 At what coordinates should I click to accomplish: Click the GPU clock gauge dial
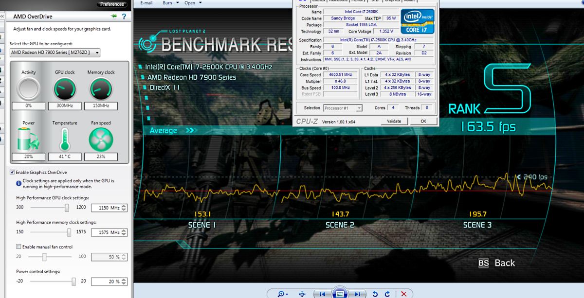click(x=65, y=89)
